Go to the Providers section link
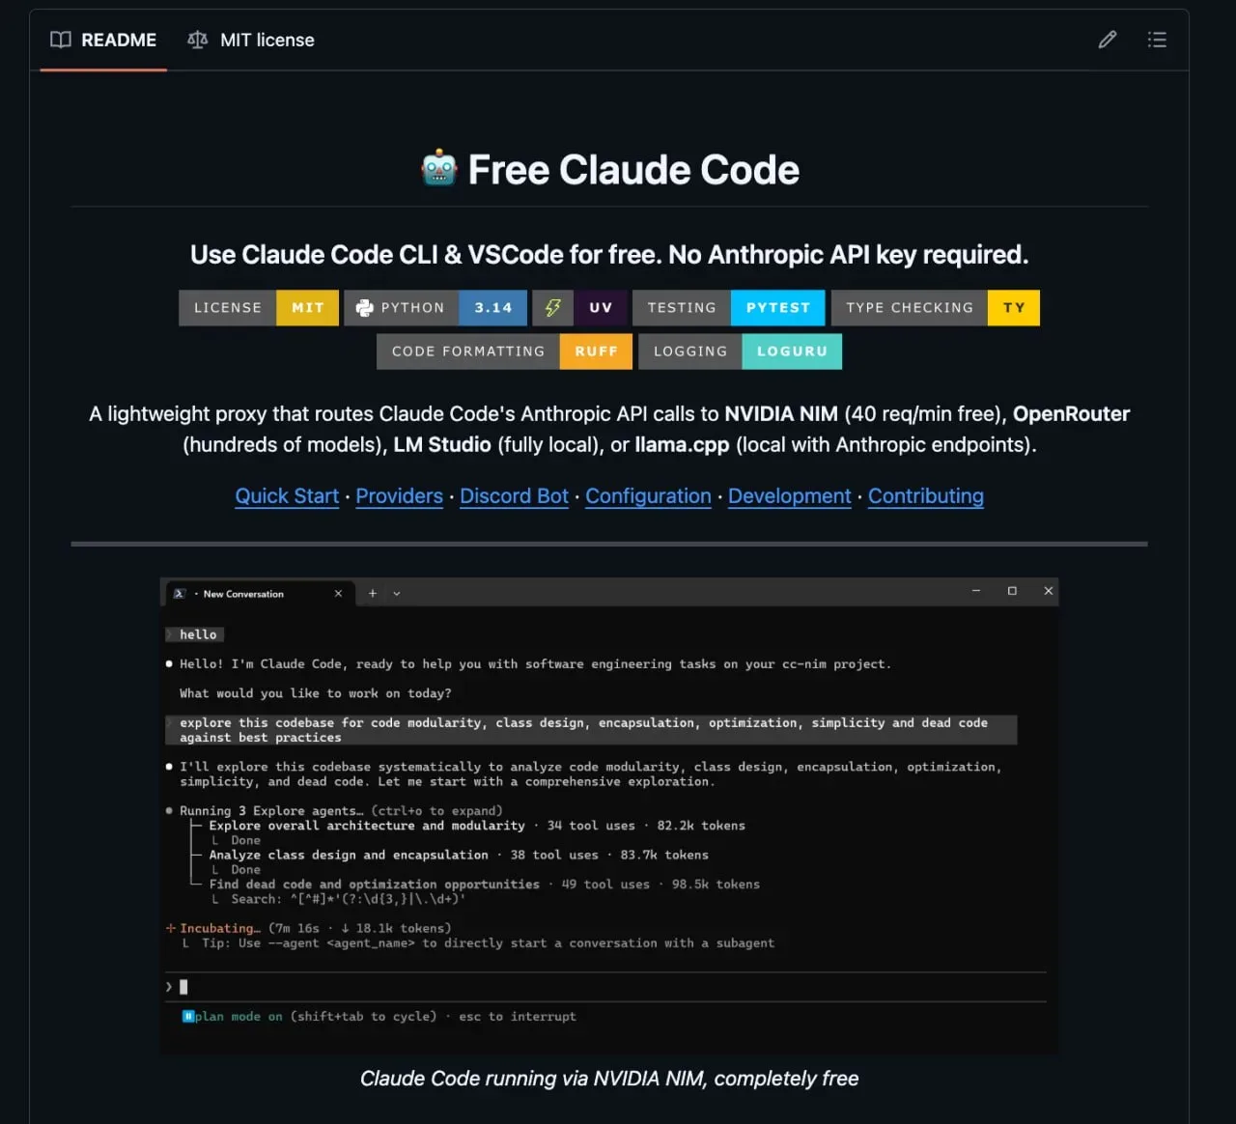This screenshot has width=1236, height=1124. [399, 496]
